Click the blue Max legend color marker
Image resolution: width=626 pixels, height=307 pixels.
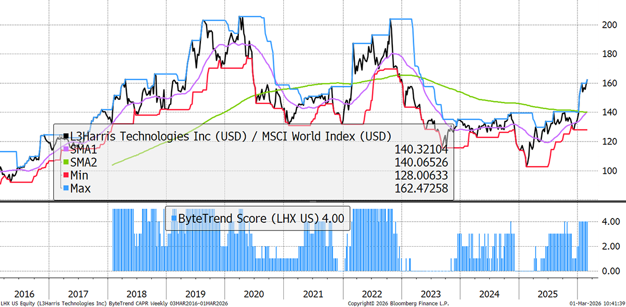pos(65,189)
